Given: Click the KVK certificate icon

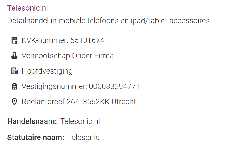Looking at the screenshot, I should tap(14, 41).
